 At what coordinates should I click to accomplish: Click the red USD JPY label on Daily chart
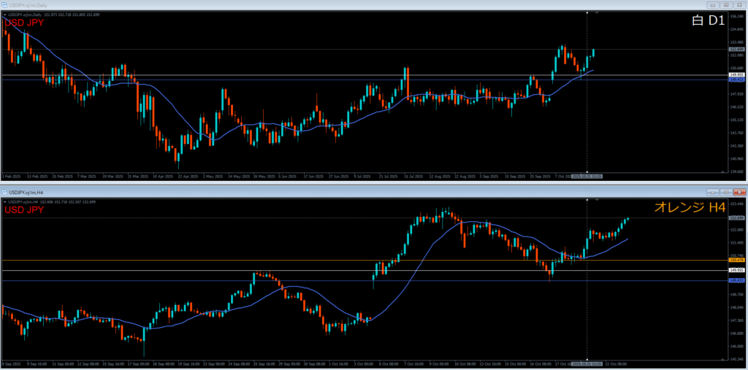click(24, 23)
